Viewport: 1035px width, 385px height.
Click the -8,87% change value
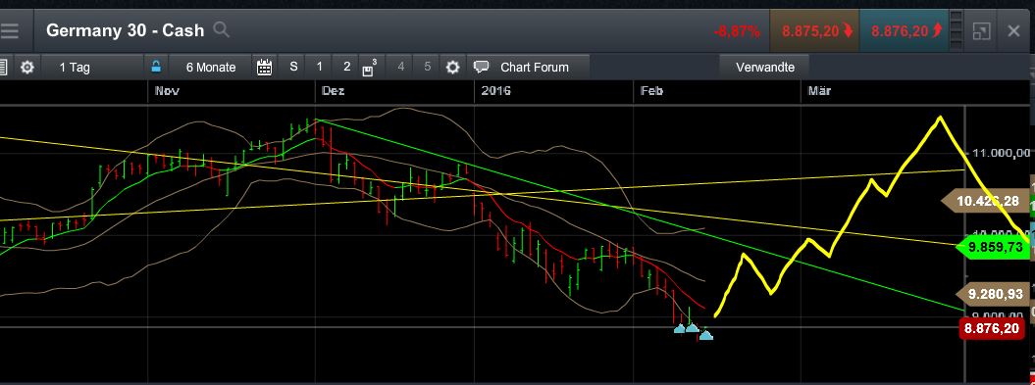[x=737, y=31]
